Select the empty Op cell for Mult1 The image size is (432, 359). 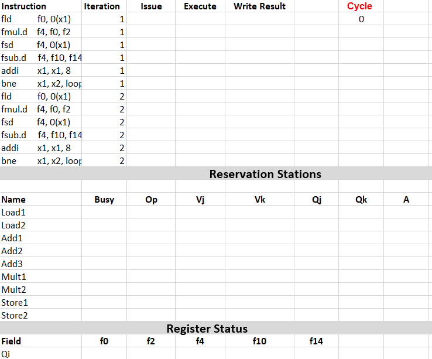click(x=151, y=276)
